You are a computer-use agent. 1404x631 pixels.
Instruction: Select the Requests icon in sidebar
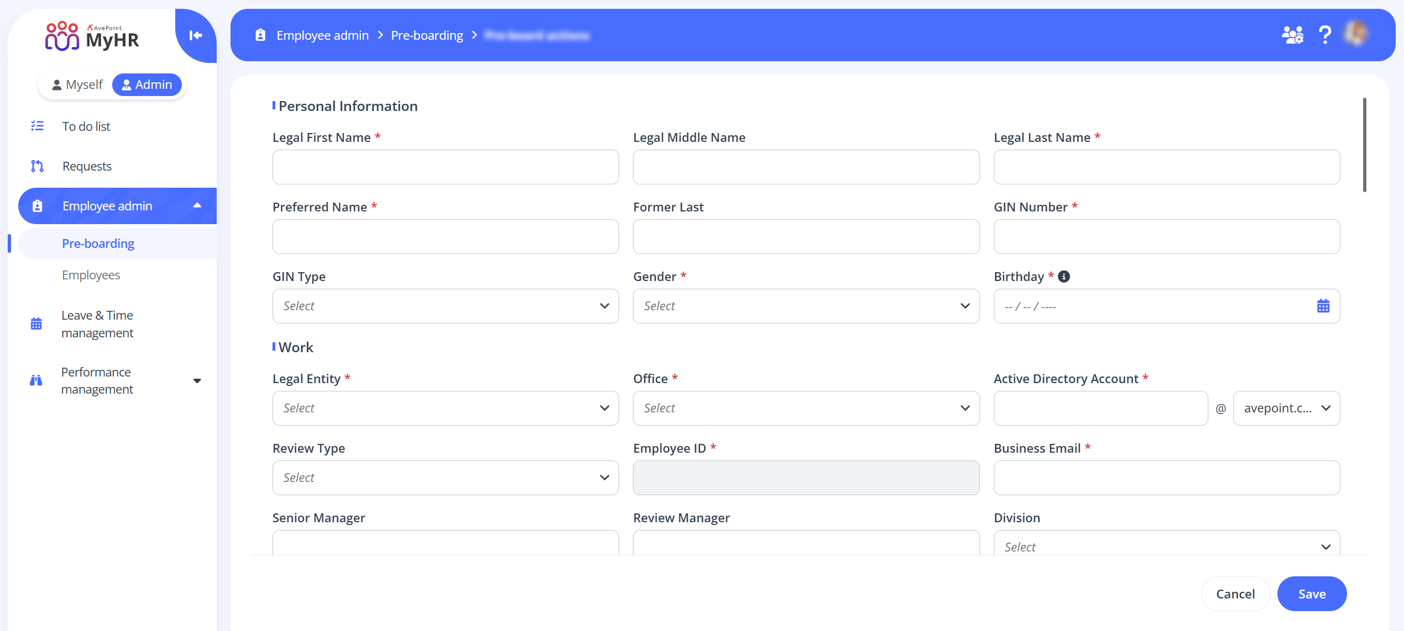[x=37, y=166]
